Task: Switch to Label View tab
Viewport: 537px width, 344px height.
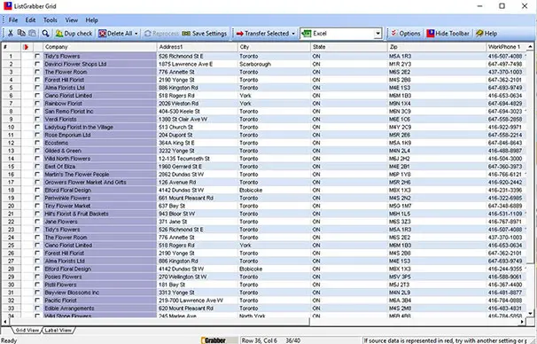Action: click(x=58, y=330)
